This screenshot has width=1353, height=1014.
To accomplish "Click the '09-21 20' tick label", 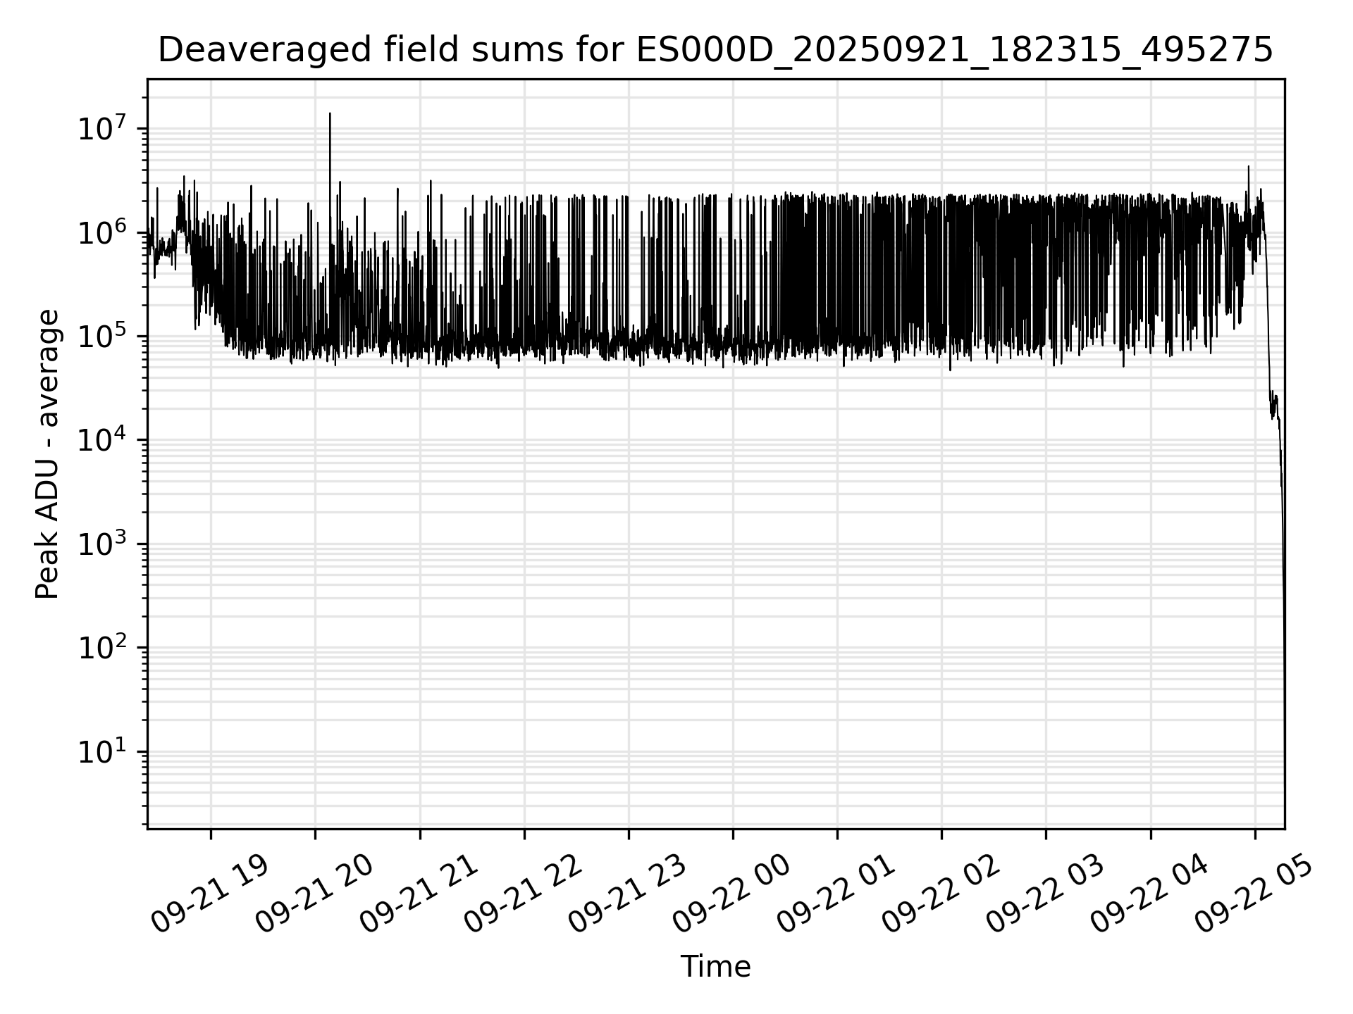I will point(314,894).
